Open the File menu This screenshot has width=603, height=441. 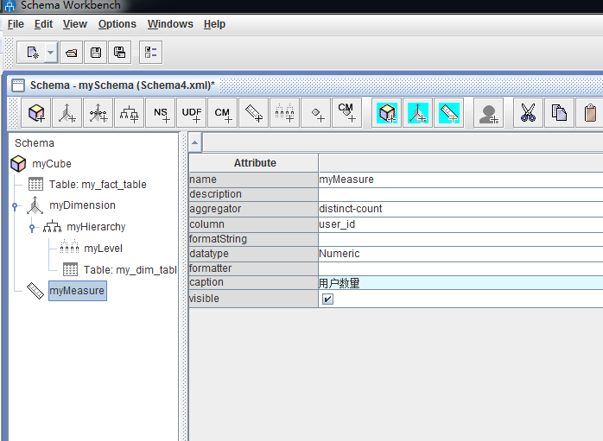tap(16, 24)
